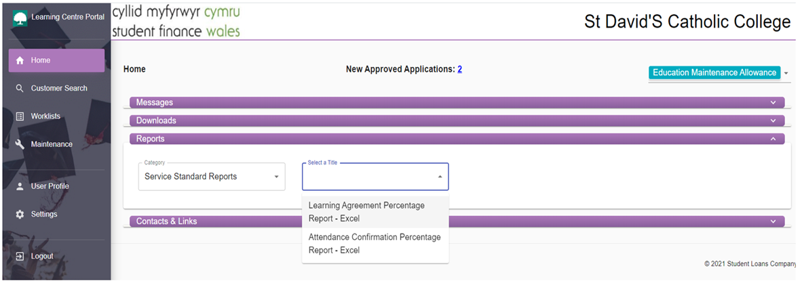
Task: Click the Select a Title dropdown field
Action: (375, 177)
